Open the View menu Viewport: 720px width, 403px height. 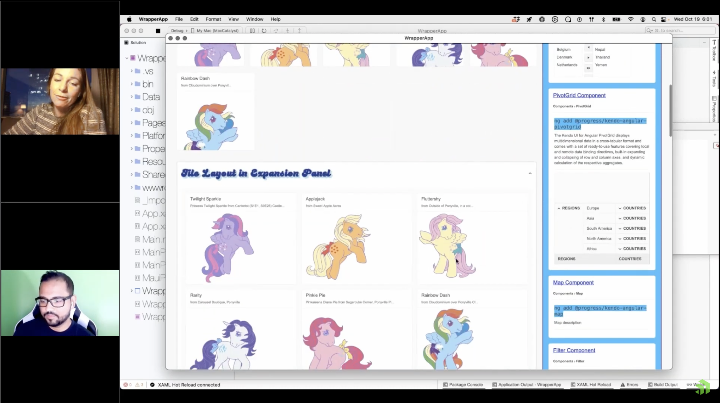234,19
